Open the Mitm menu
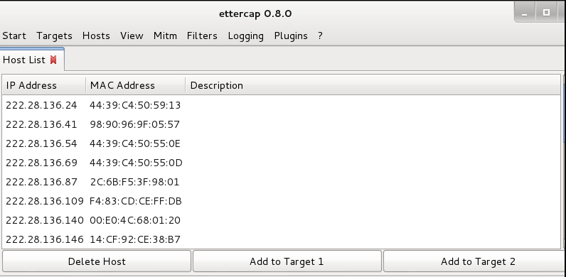566x277 pixels. tap(165, 36)
